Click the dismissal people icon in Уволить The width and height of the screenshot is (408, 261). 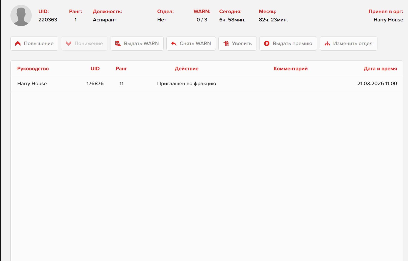pyautogui.click(x=226, y=44)
